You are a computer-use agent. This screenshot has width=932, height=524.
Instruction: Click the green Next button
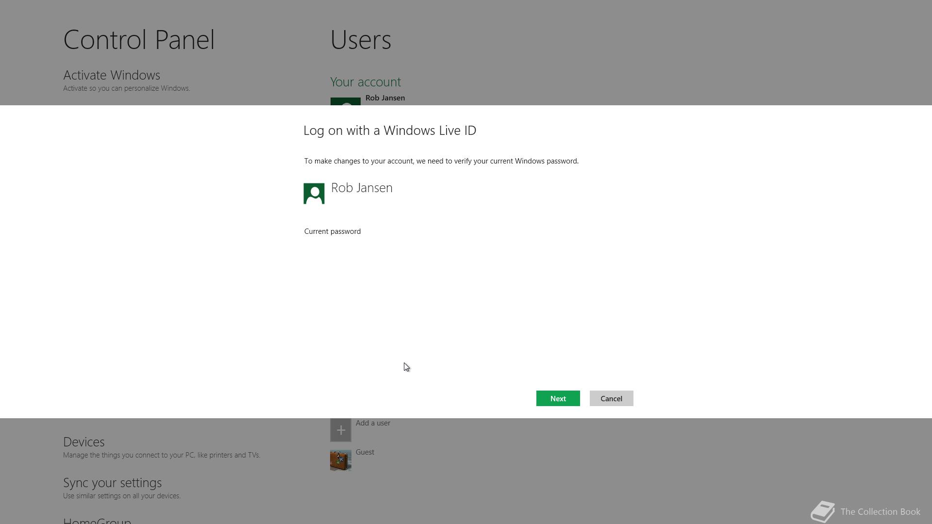(558, 398)
